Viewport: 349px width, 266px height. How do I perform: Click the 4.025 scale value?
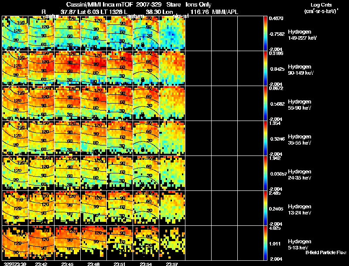tap(275, 228)
